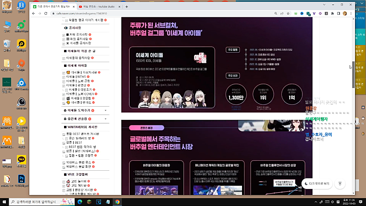Open the notification center icon
This screenshot has height=206, width=366.
pyautogui.click(x=361, y=202)
